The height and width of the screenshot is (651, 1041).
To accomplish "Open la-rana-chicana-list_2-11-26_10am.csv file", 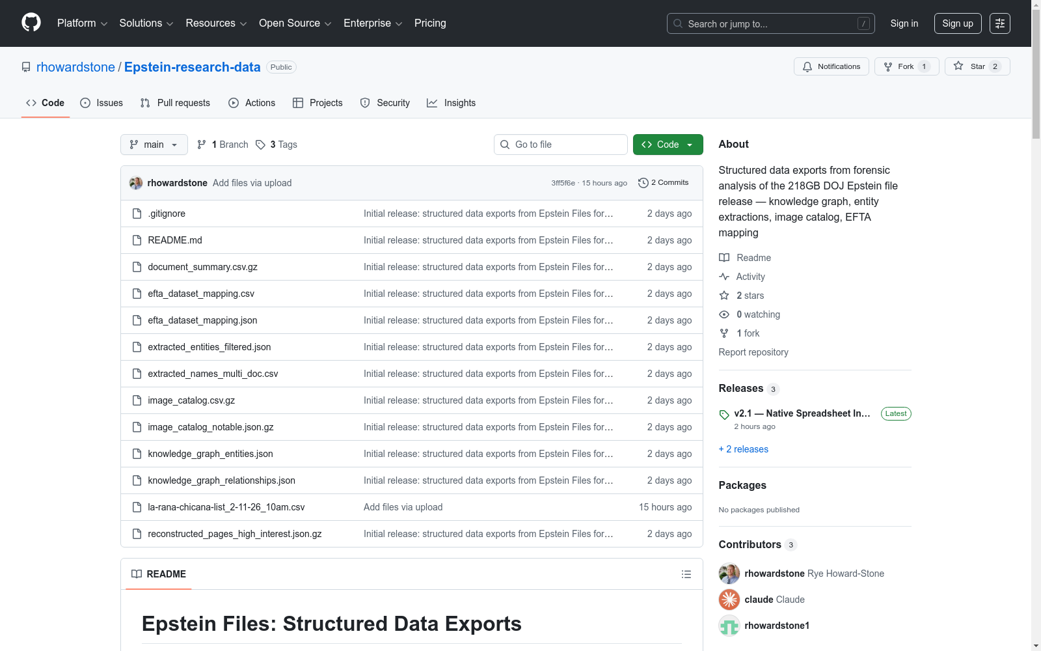I will [x=226, y=507].
